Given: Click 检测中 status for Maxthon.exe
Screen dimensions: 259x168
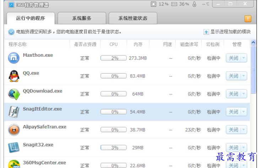Looking at the screenshot, I should point(214,58).
